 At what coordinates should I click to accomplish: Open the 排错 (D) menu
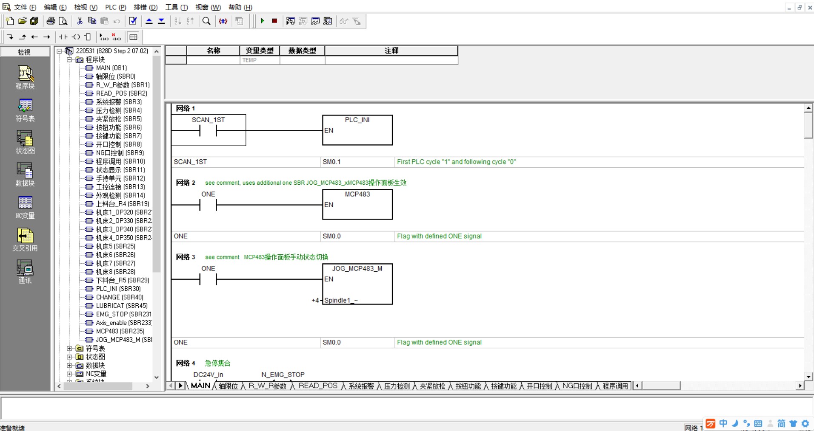click(x=146, y=7)
